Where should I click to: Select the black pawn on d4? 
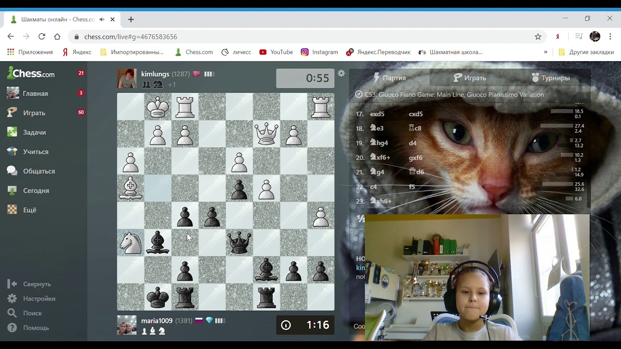239,188
